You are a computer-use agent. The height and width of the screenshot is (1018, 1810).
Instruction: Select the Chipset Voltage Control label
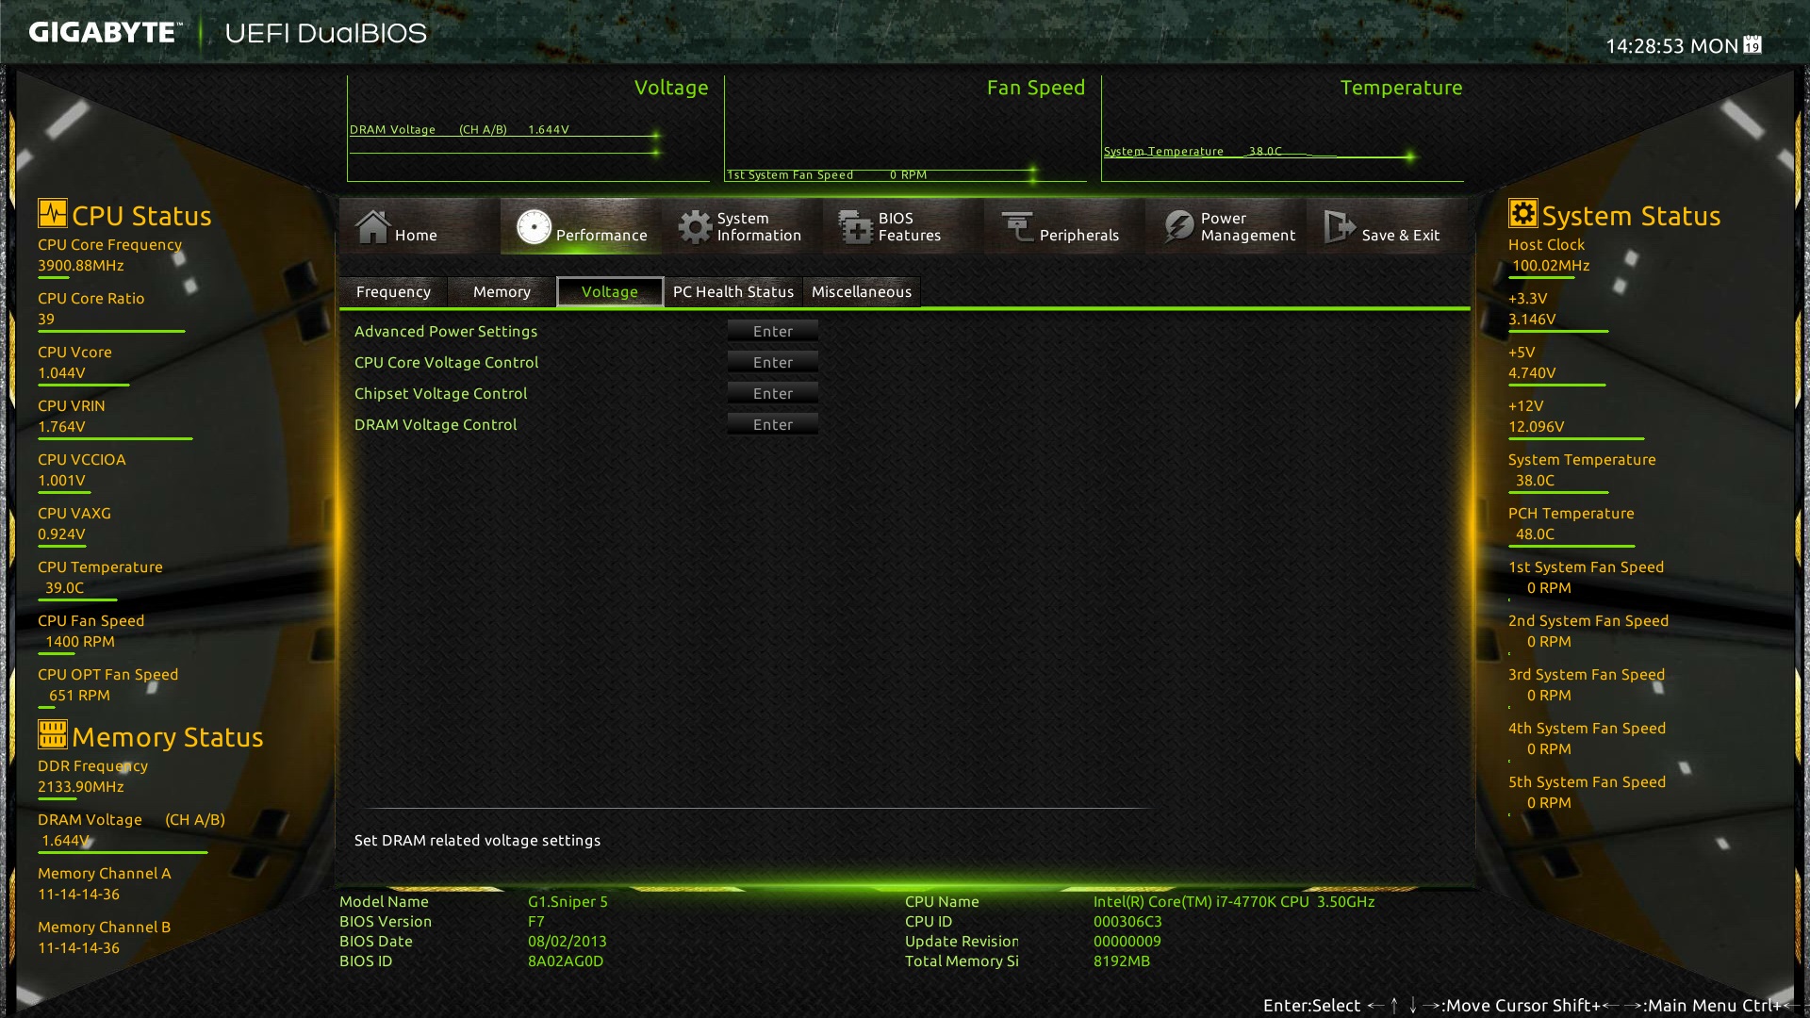(440, 394)
